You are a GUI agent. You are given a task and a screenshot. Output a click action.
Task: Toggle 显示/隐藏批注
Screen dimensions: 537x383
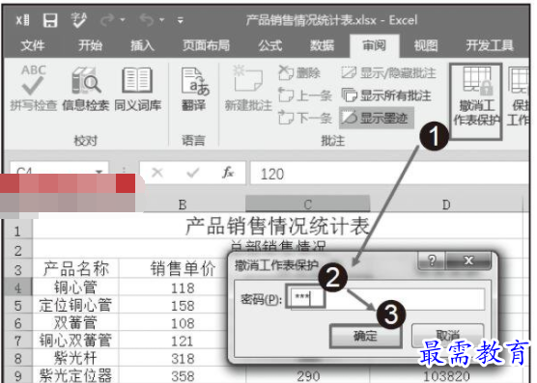(388, 73)
